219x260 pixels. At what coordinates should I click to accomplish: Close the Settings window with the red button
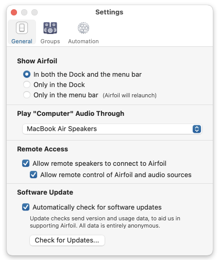pyautogui.click(x=14, y=12)
